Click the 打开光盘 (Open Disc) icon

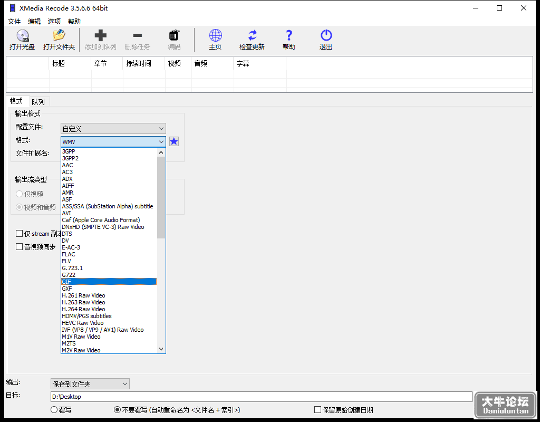tap(22, 35)
